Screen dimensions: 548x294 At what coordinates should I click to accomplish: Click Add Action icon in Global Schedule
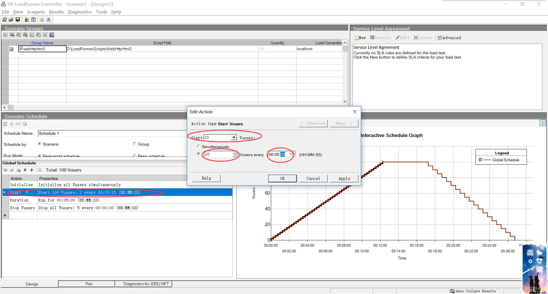tap(5, 170)
